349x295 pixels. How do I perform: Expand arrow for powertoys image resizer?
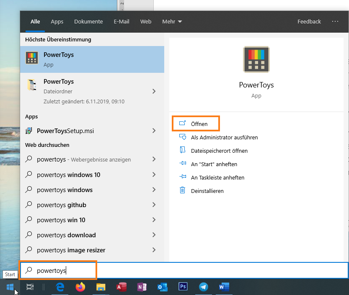click(154, 250)
